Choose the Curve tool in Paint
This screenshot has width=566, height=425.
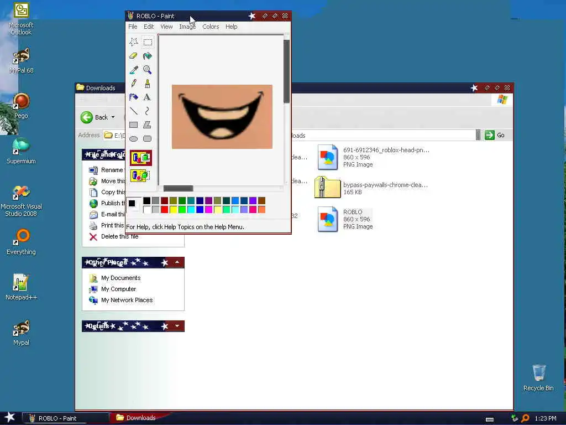coord(147,111)
